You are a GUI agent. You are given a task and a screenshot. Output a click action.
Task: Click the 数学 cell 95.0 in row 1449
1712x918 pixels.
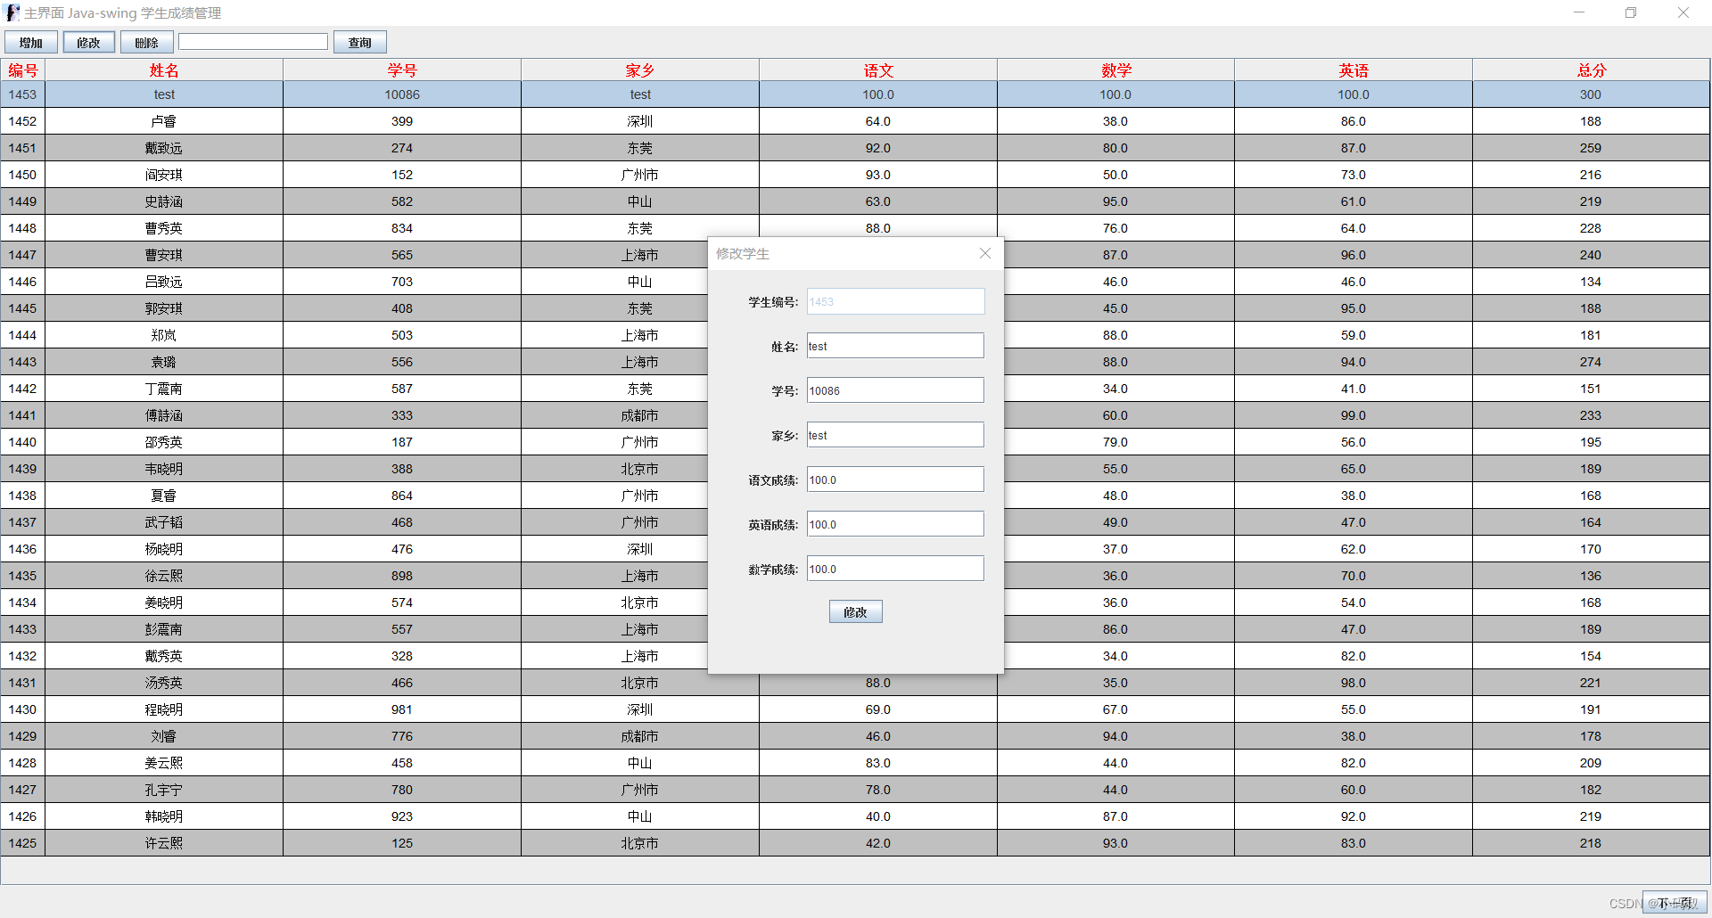pyautogui.click(x=1115, y=201)
